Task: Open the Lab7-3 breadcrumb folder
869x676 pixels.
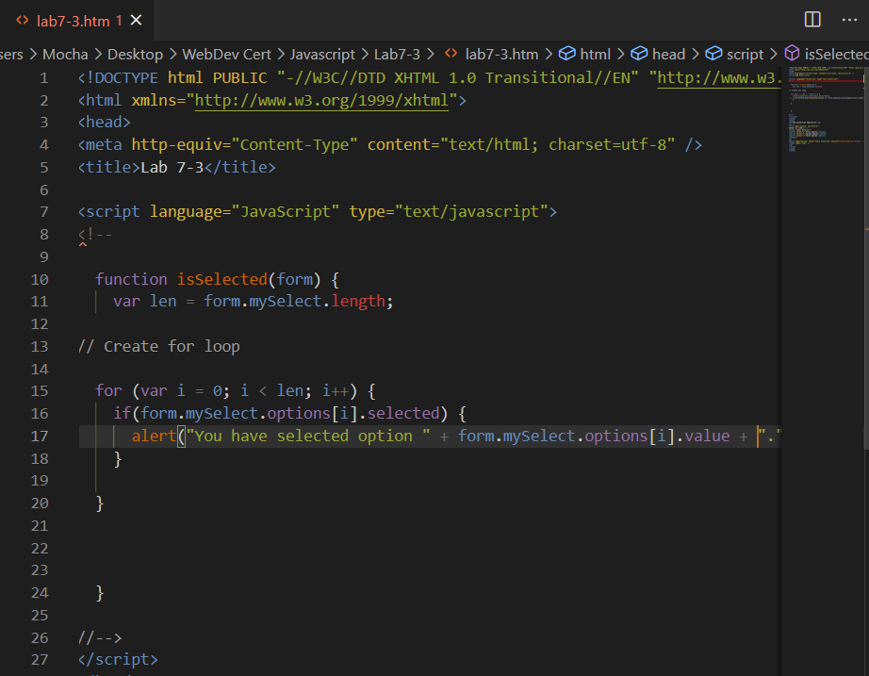Action: pyautogui.click(x=397, y=55)
